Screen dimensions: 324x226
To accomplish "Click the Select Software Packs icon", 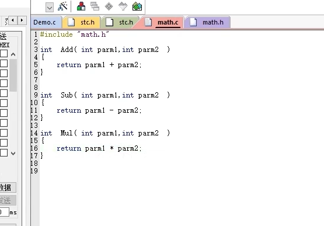I will click(x=123, y=6).
